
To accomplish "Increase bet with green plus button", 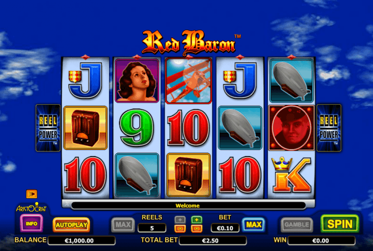I will 197,220.
